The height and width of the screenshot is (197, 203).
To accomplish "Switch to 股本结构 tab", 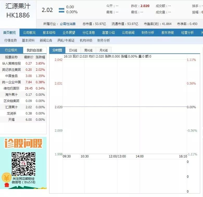I will (49, 33).
